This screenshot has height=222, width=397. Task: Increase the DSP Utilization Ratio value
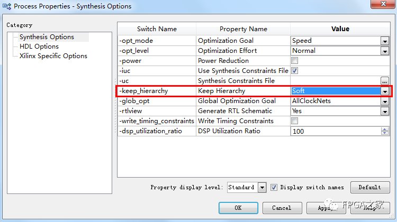click(385, 129)
